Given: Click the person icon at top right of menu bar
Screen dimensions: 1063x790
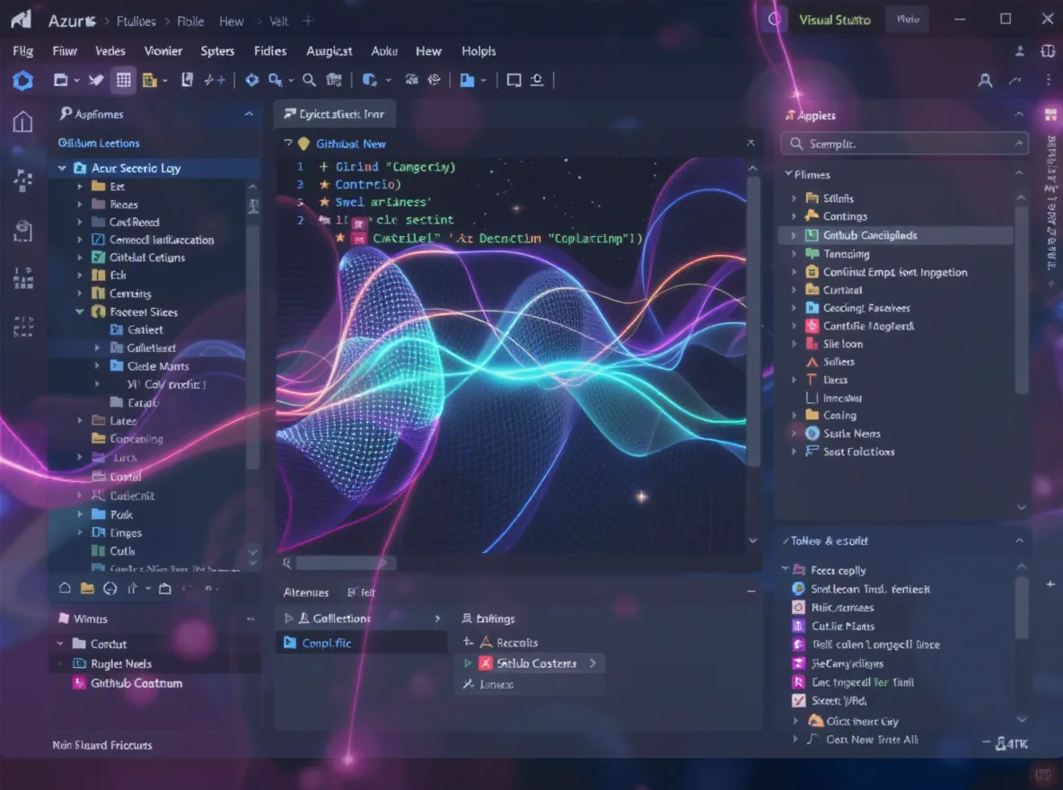Looking at the screenshot, I should click(1019, 51).
